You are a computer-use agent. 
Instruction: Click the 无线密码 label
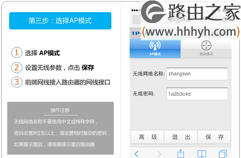coord(143,94)
